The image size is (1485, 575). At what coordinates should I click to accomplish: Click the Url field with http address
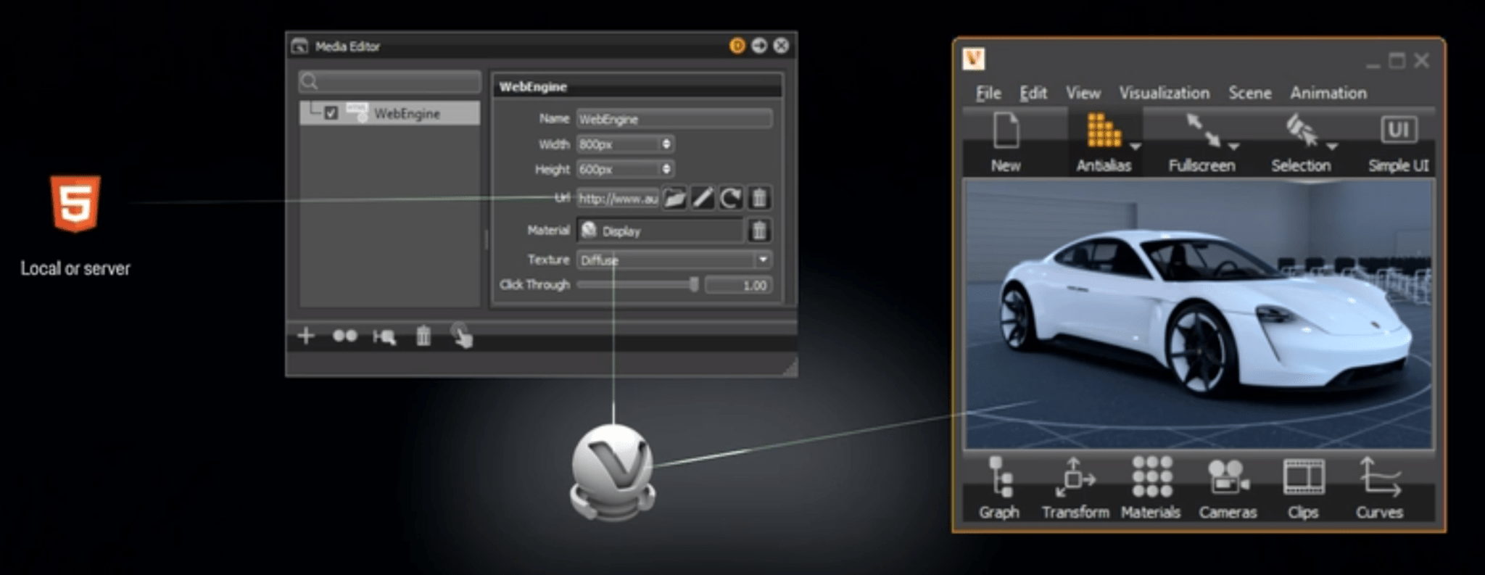click(618, 198)
